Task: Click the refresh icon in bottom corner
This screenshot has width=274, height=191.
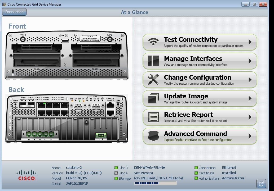Action: pos(261,184)
